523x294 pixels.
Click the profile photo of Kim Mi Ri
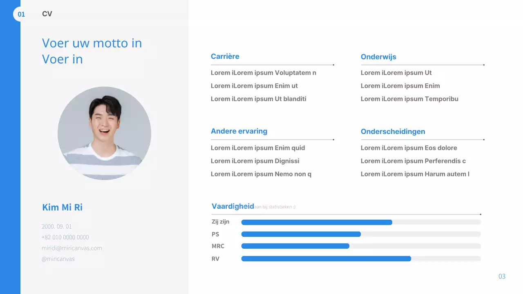click(104, 133)
